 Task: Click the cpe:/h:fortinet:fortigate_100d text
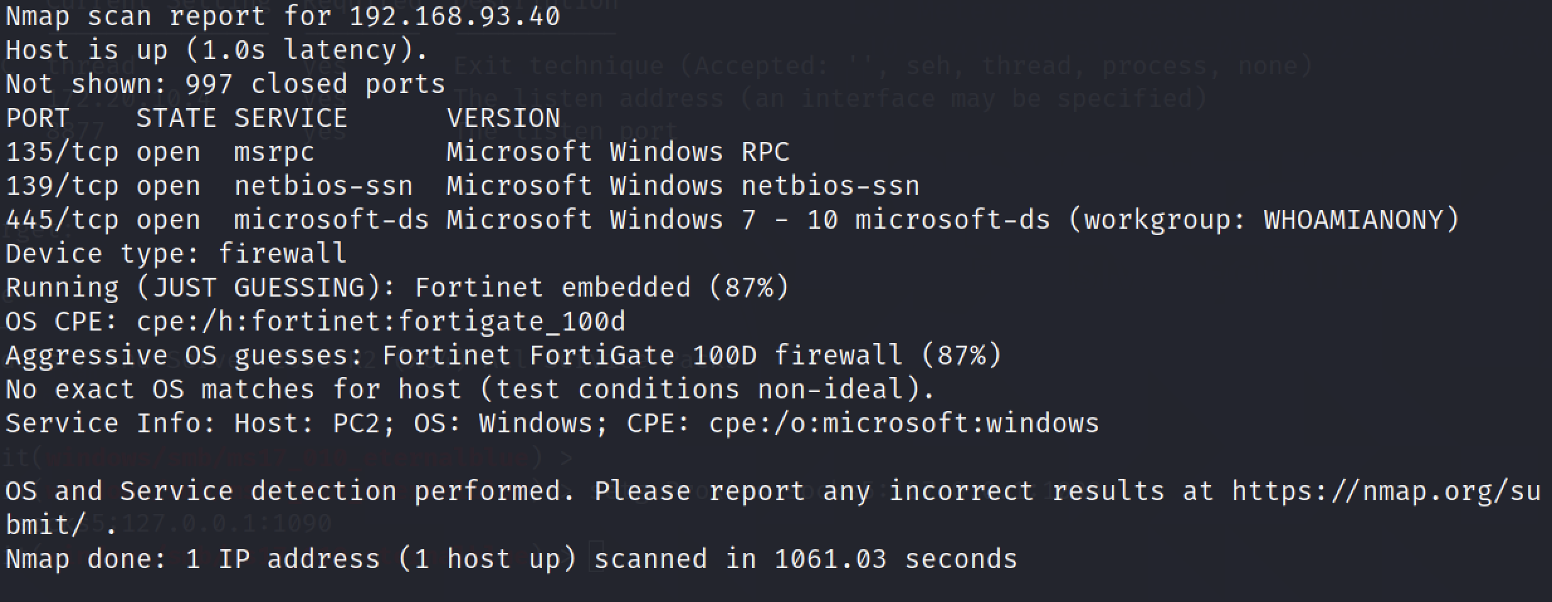pos(381,322)
